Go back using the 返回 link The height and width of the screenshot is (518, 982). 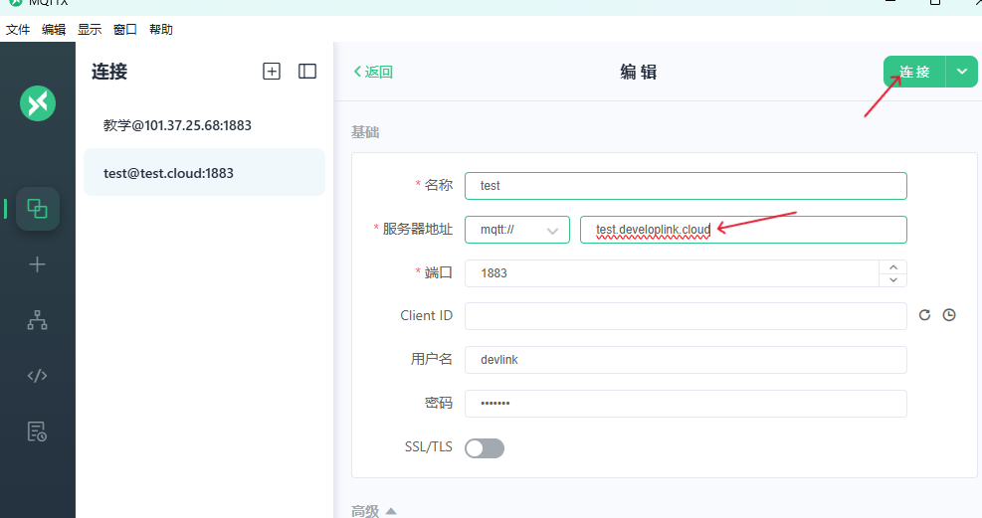click(x=374, y=72)
